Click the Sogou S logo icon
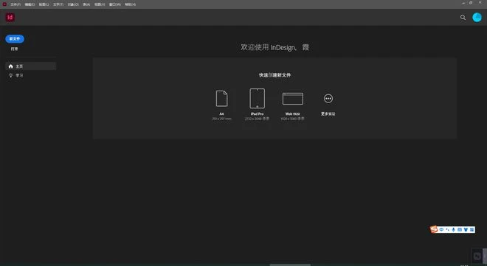Viewport: 487px width, 266px height. [434, 229]
